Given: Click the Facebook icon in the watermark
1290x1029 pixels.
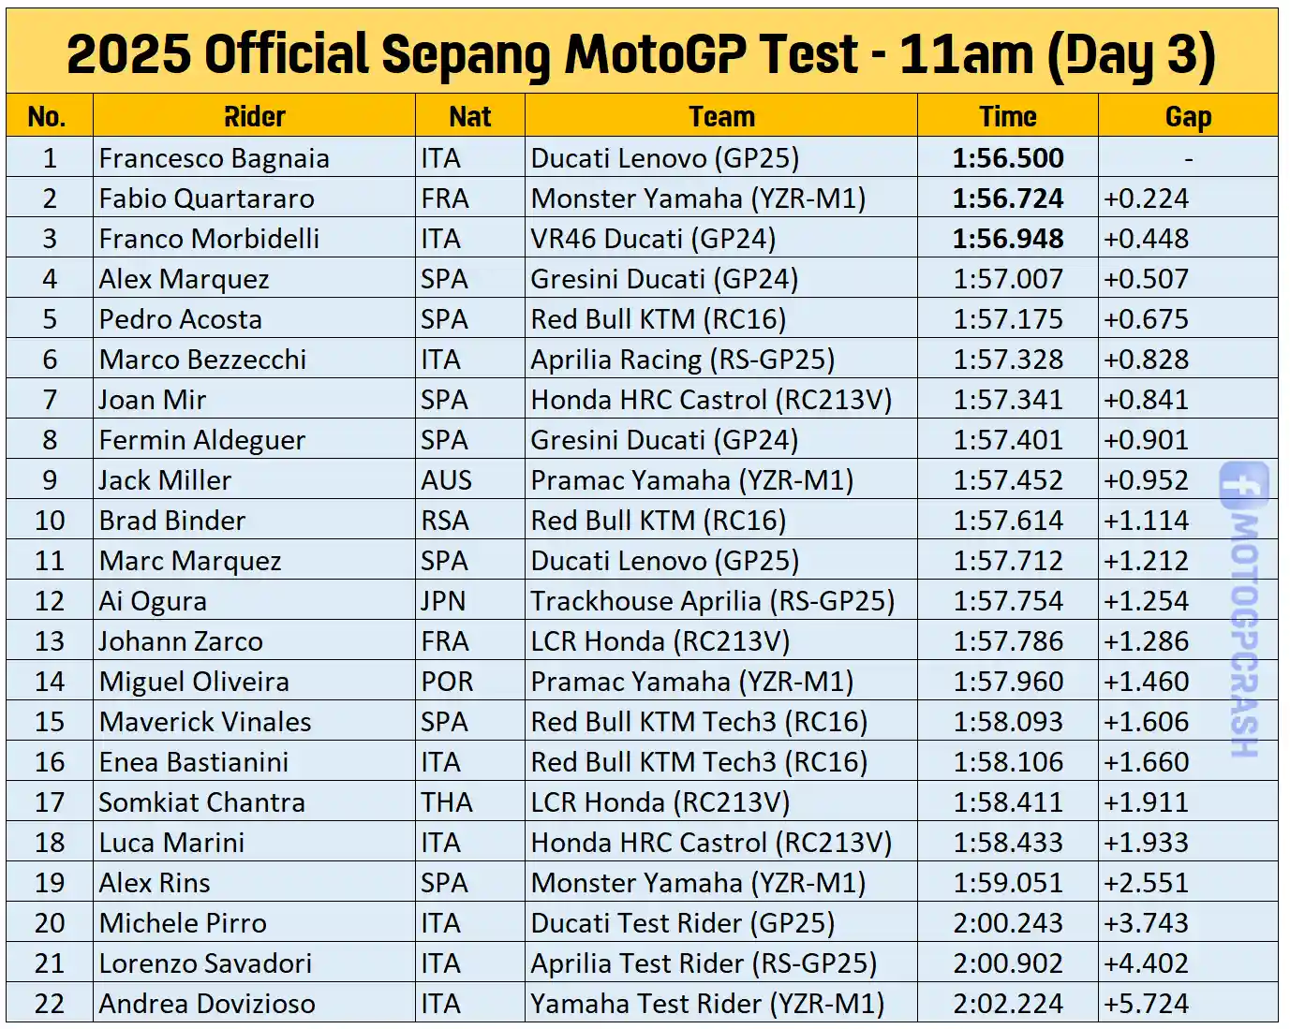Looking at the screenshot, I should [1243, 485].
